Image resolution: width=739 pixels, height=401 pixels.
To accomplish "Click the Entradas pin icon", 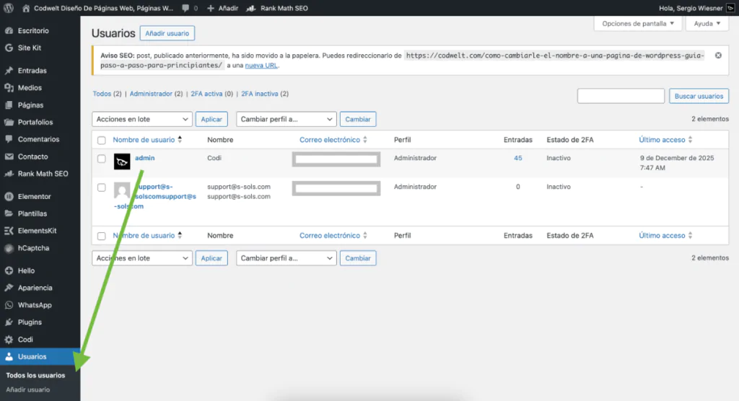I will 9,70.
